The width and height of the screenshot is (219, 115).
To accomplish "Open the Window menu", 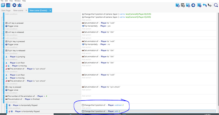I will tap(17, 1).
